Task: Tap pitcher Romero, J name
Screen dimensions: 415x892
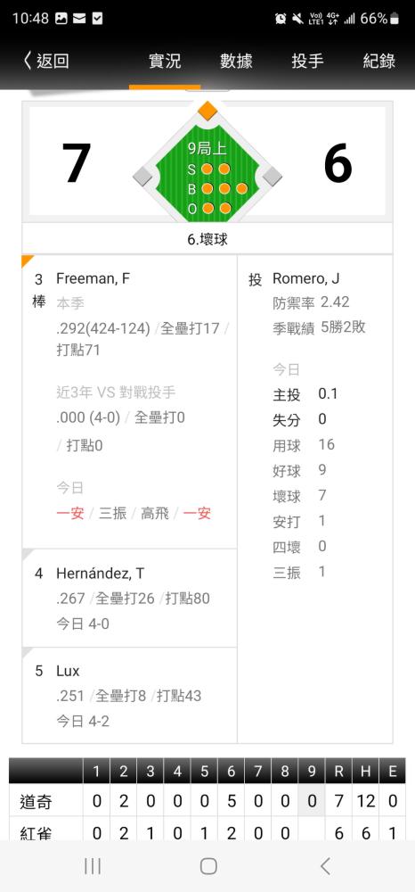Action: (306, 278)
